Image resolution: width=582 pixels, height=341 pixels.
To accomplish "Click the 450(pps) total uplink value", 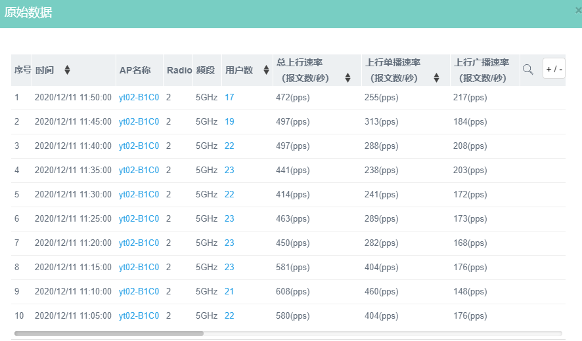I will coord(292,243).
